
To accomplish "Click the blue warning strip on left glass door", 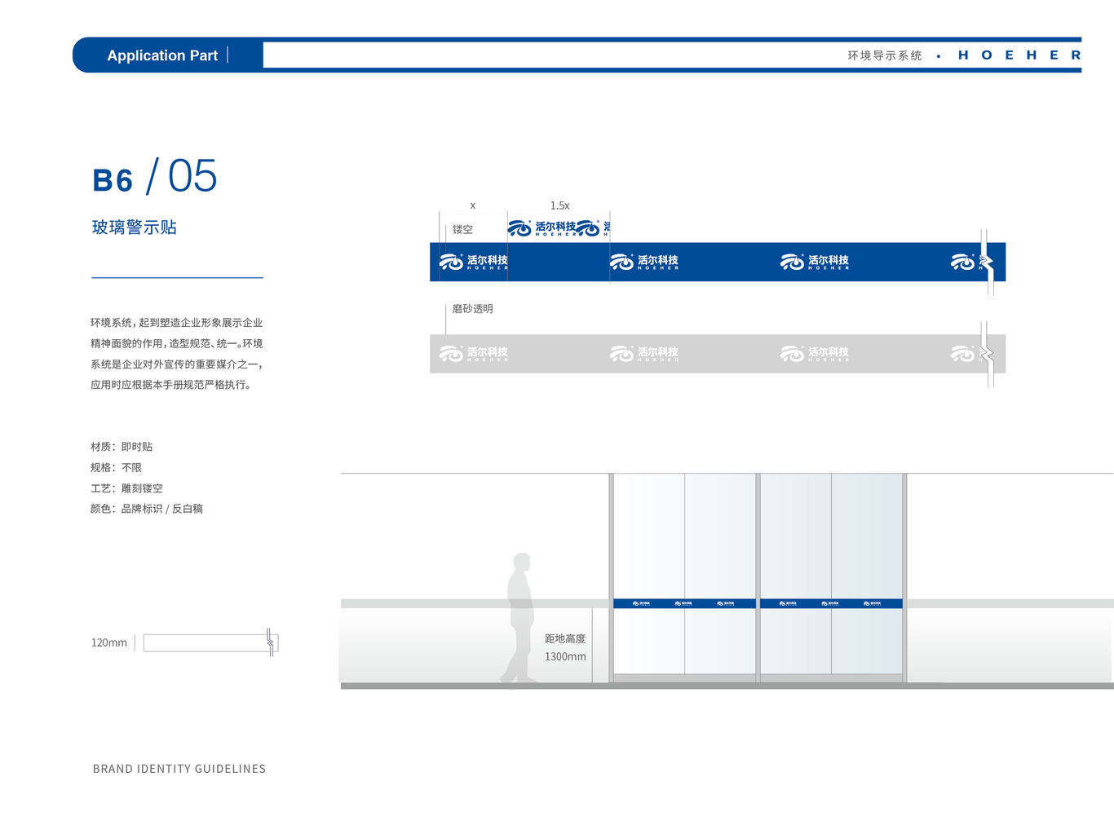I will point(684,603).
